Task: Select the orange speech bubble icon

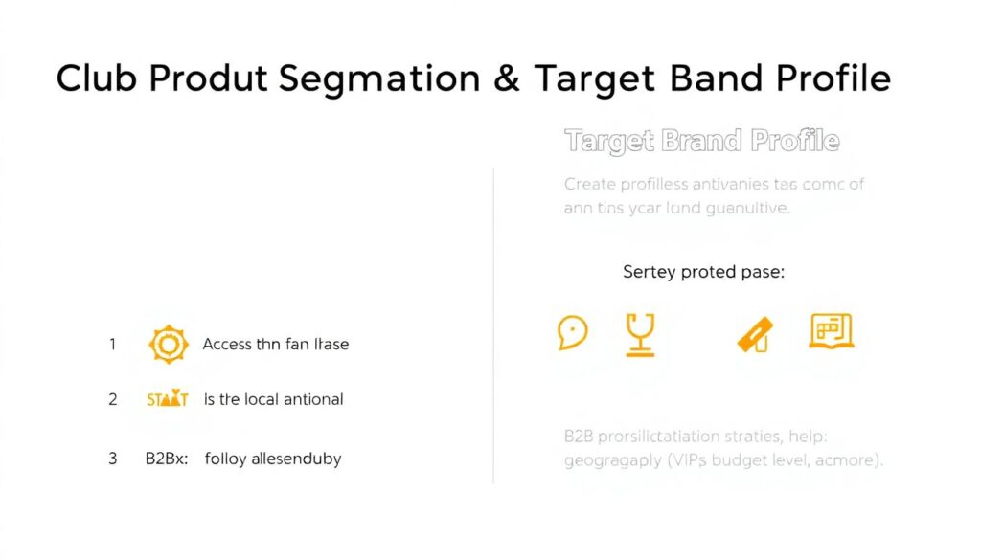Action: click(x=572, y=333)
